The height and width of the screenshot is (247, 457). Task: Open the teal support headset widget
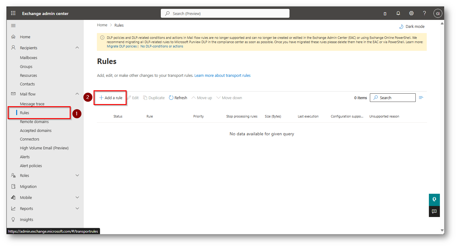tap(434, 199)
